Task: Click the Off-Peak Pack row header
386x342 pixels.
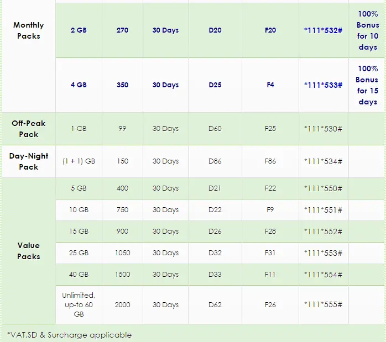Action: click(28, 129)
